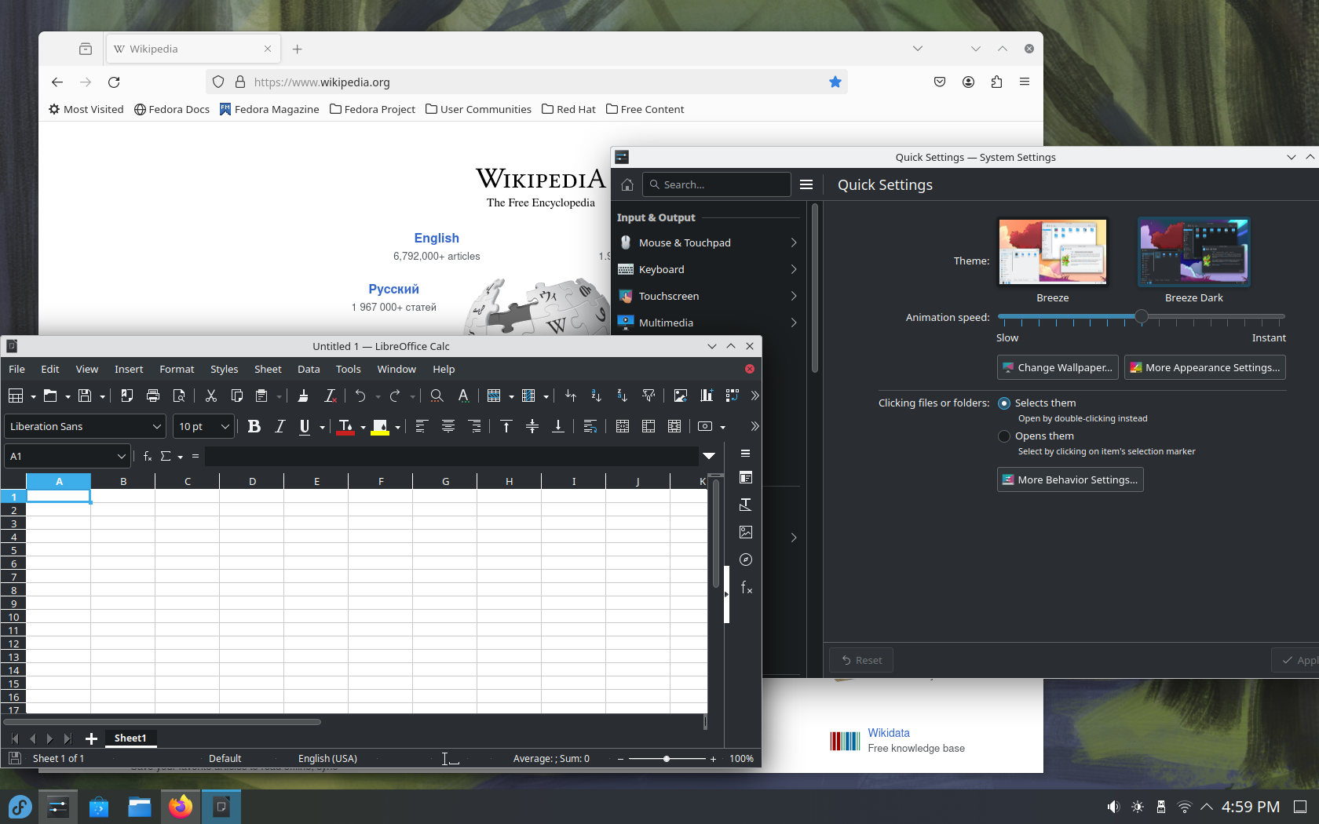The width and height of the screenshot is (1319, 824).
Task: Click More Behavior Settings button
Action: pos(1069,479)
